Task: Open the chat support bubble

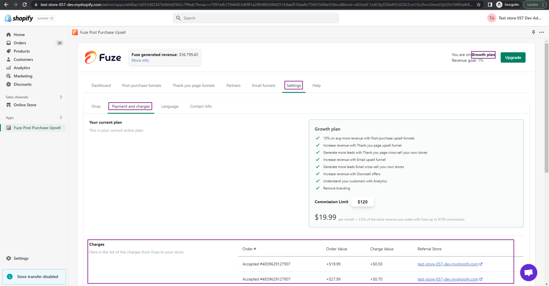Action: (528, 273)
